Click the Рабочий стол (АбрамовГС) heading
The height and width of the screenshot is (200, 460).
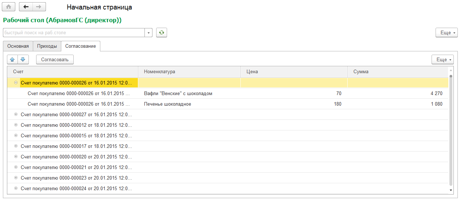[x=62, y=20]
